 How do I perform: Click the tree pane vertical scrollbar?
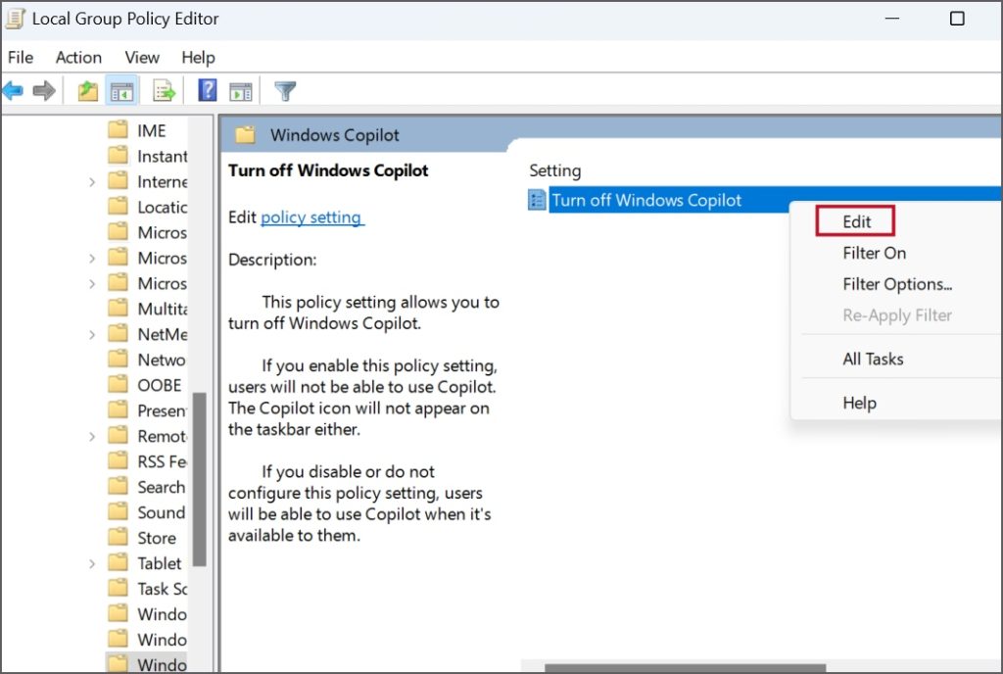[x=200, y=478]
